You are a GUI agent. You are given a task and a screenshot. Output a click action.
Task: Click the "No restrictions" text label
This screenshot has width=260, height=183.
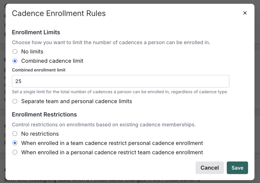pyautogui.click(x=40, y=134)
